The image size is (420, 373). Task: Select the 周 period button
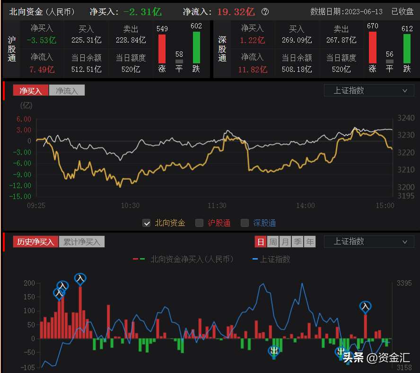(x=273, y=242)
